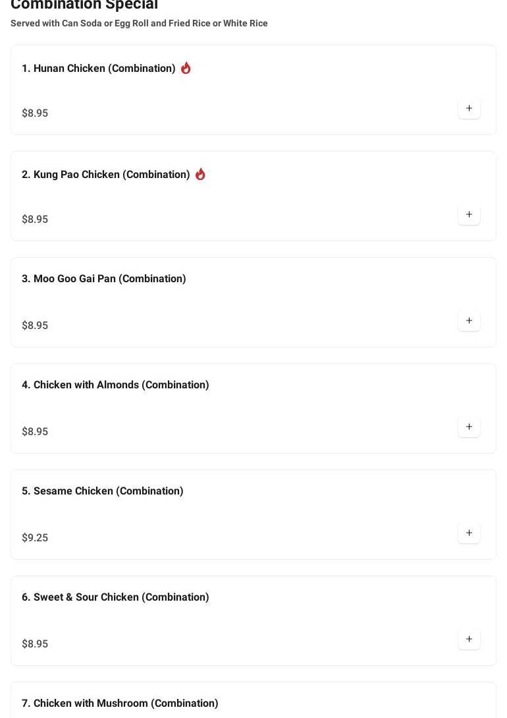Click the Combination Special section heading

(84, 5)
